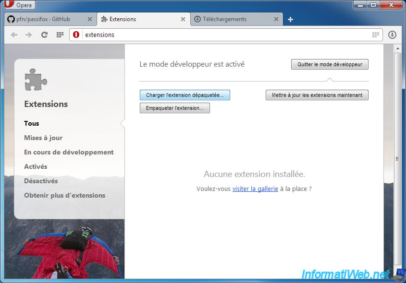The width and height of the screenshot is (406, 283).
Task: Click Empaqueter l'extension button
Action: pyautogui.click(x=175, y=108)
